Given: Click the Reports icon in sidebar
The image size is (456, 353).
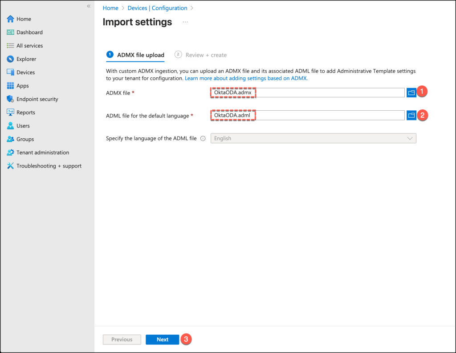Looking at the screenshot, I should pos(11,112).
